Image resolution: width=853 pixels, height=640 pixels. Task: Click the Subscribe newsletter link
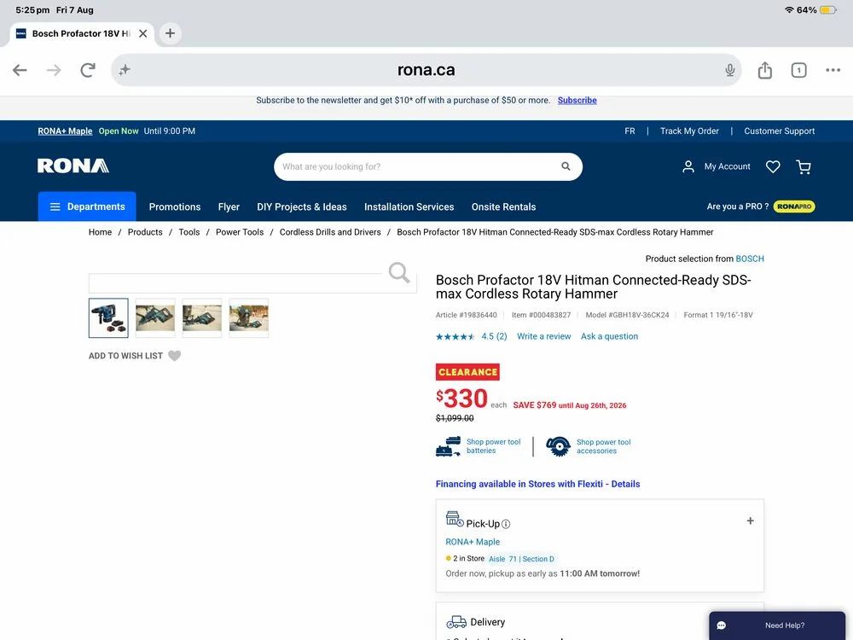[577, 100]
